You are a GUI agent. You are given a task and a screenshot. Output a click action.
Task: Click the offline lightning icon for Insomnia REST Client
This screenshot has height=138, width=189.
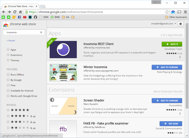coord(180,57)
